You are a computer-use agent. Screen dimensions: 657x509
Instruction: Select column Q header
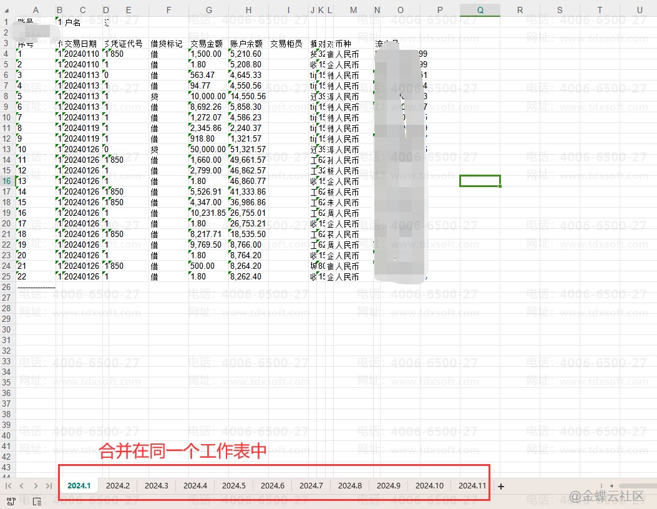coord(480,10)
